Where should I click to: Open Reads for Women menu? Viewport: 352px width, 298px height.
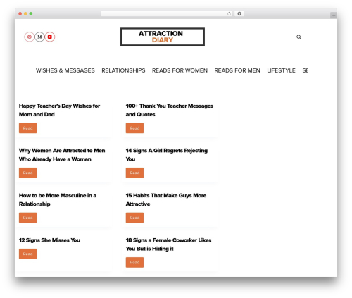[x=180, y=70]
